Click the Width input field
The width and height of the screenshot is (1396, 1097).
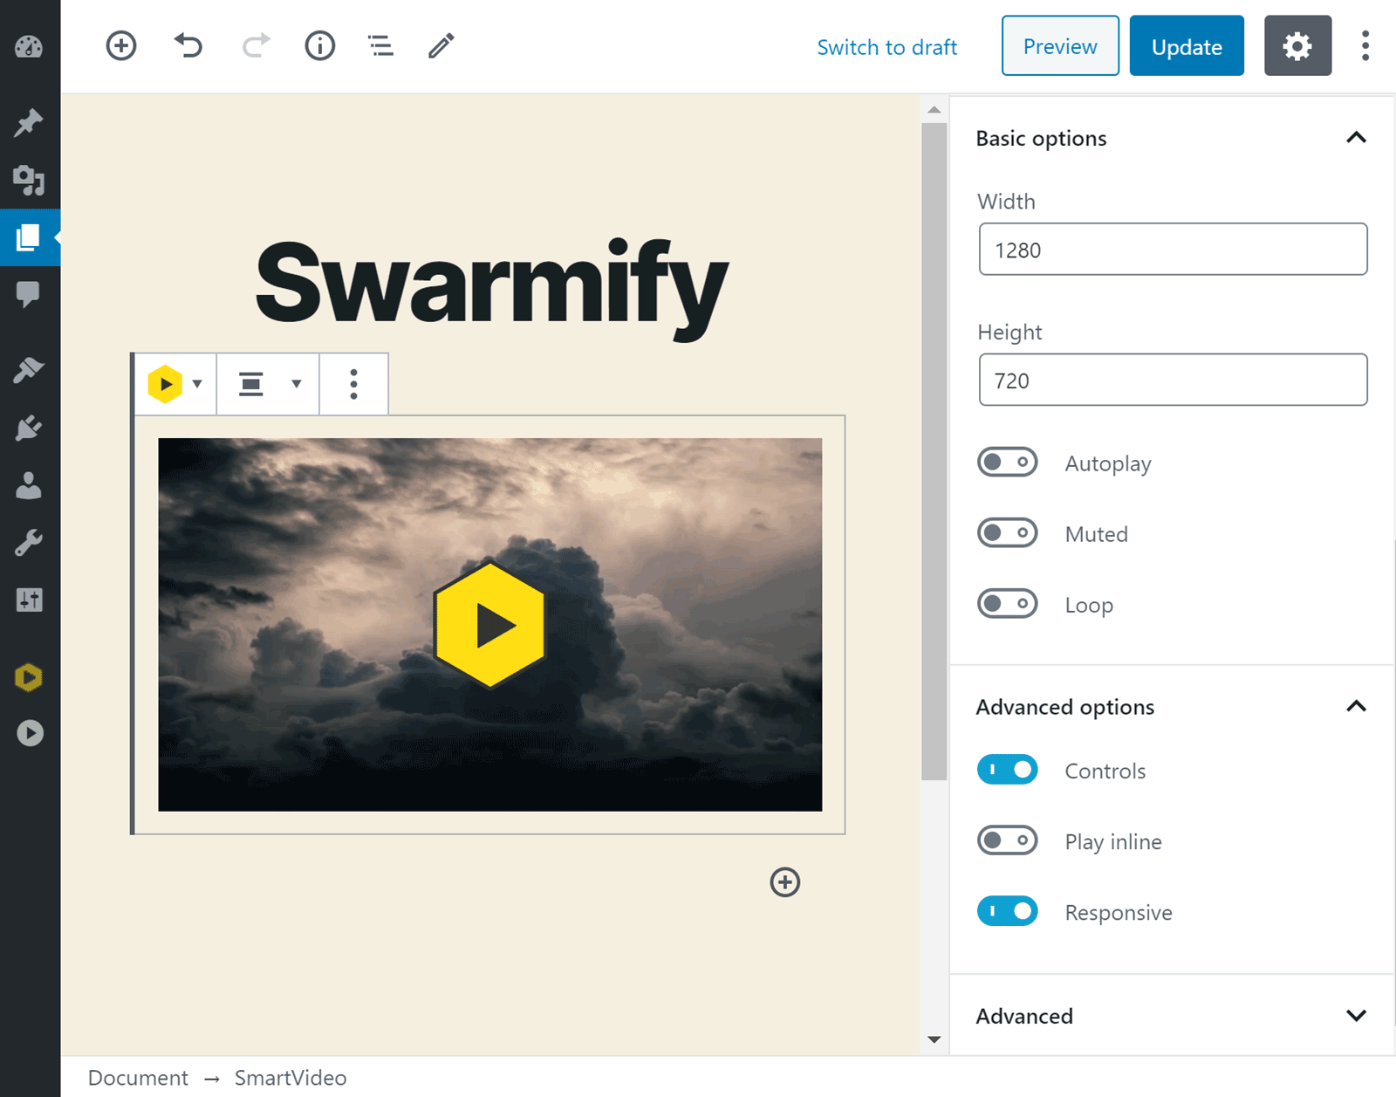(1173, 250)
